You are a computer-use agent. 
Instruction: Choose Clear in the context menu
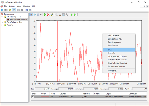[119, 50]
